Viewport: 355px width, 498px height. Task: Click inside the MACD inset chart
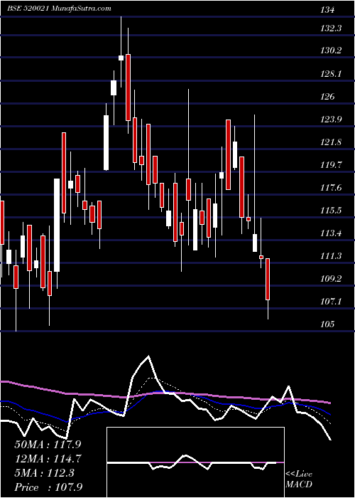point(195,462)
